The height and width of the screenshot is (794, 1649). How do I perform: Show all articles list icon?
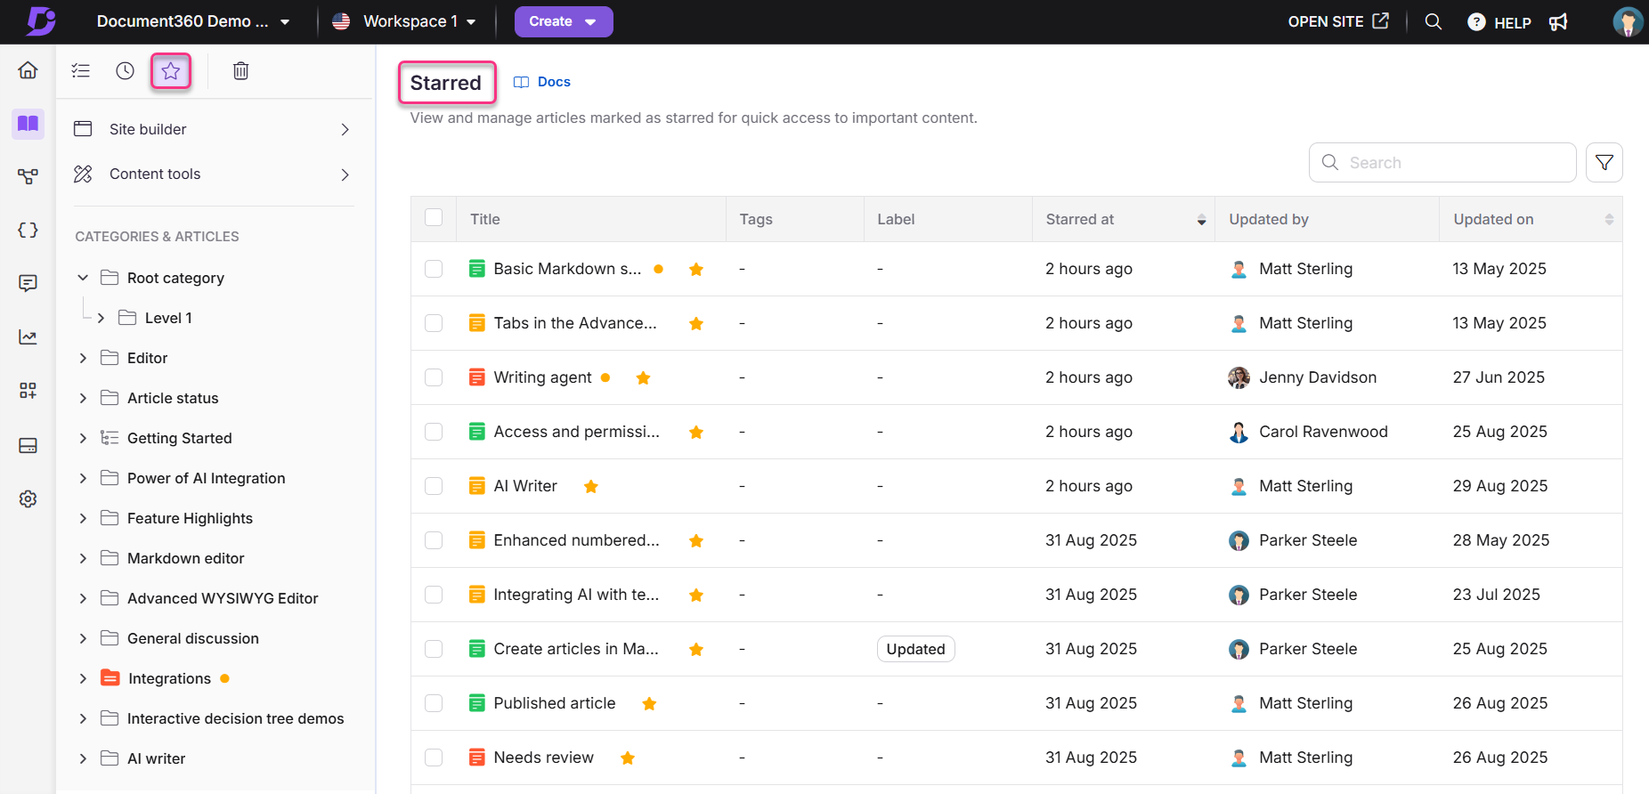click(81, 70)
